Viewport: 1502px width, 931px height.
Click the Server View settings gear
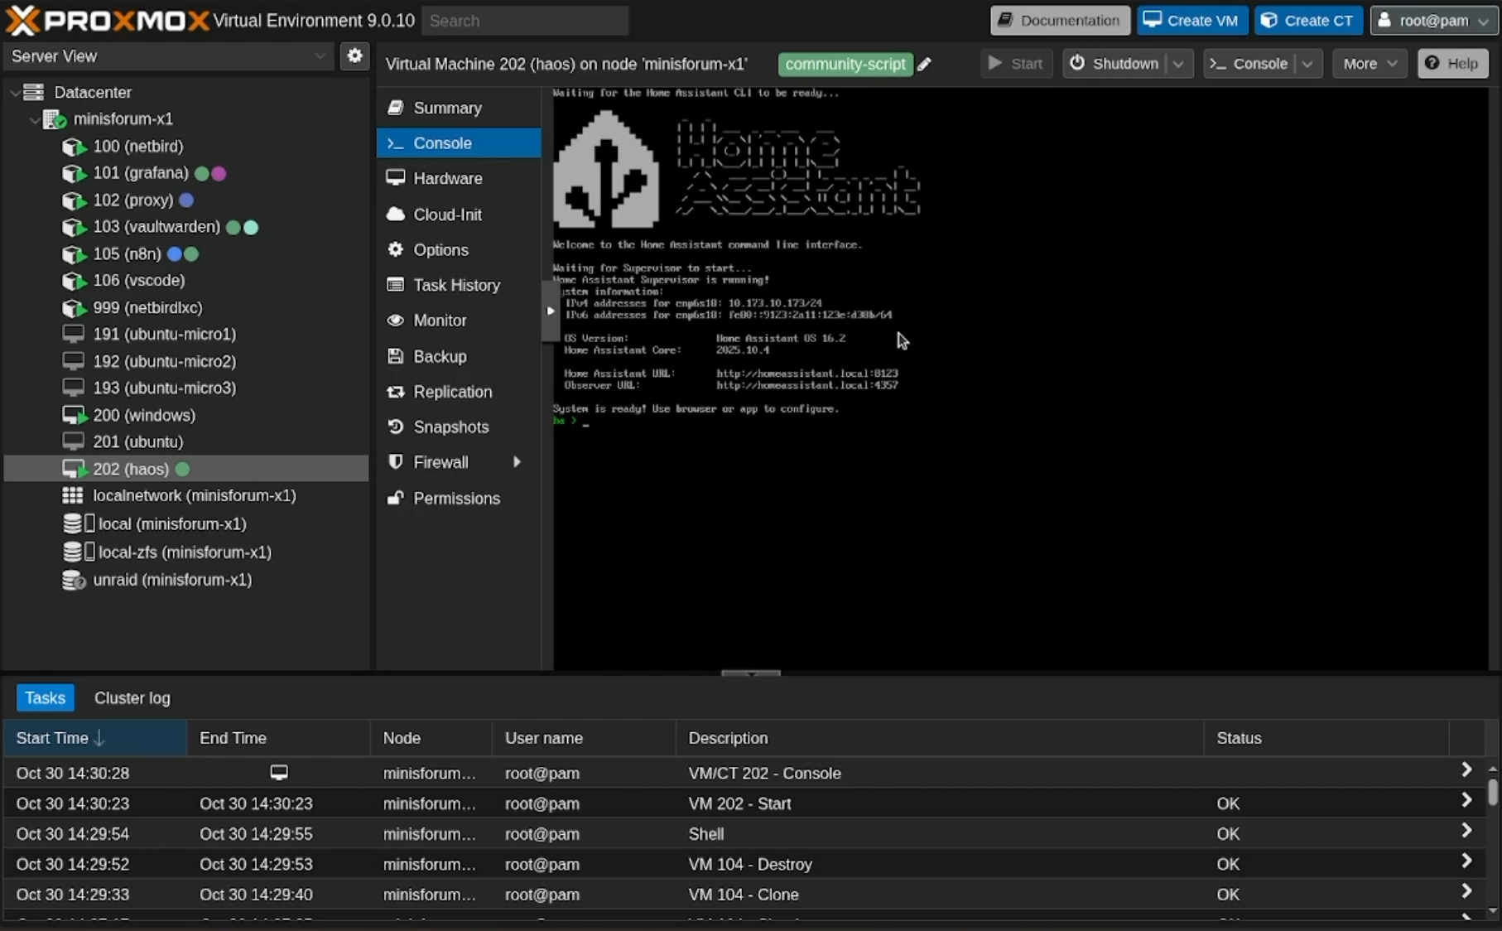pos(354,55)
